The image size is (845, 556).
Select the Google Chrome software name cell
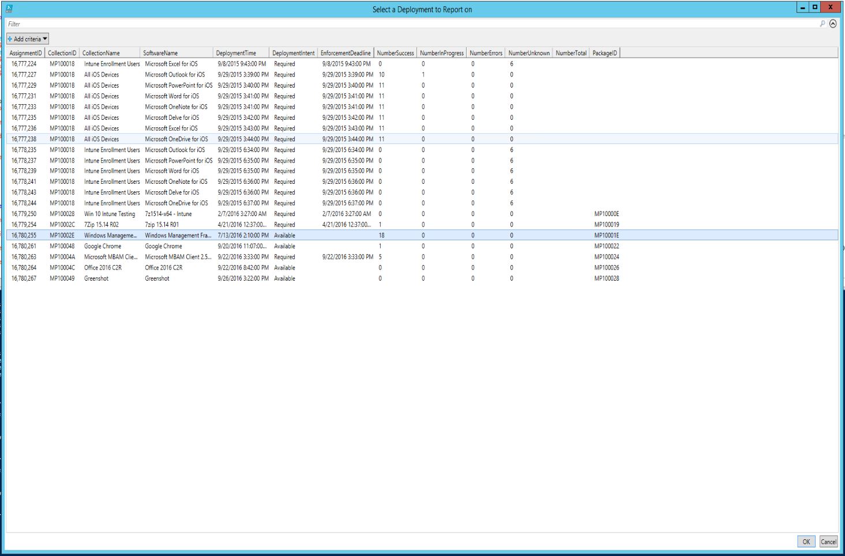(163, 246)
